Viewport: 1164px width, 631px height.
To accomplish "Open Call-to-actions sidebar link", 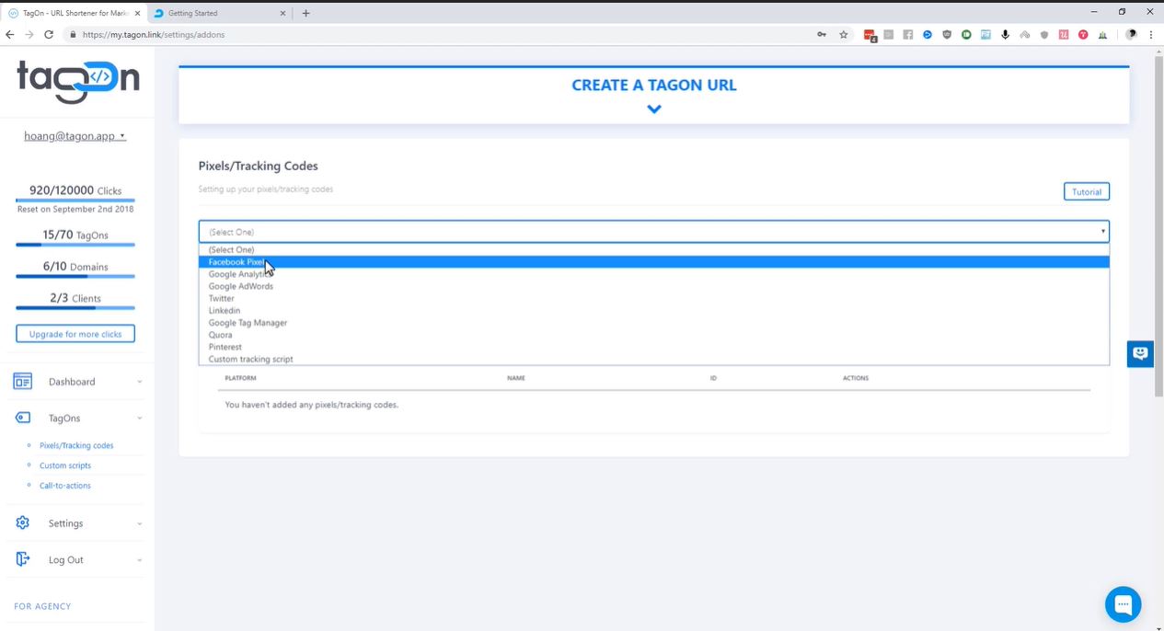I will pos(65,486).
